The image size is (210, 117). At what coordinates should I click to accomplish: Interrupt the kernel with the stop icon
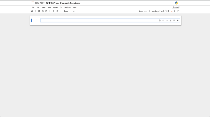[54, 11]
